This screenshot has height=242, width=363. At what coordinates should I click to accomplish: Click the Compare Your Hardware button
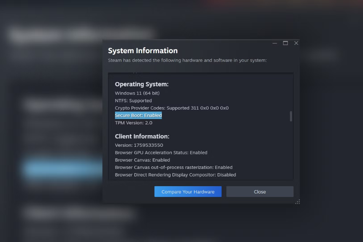coord(188,192)
